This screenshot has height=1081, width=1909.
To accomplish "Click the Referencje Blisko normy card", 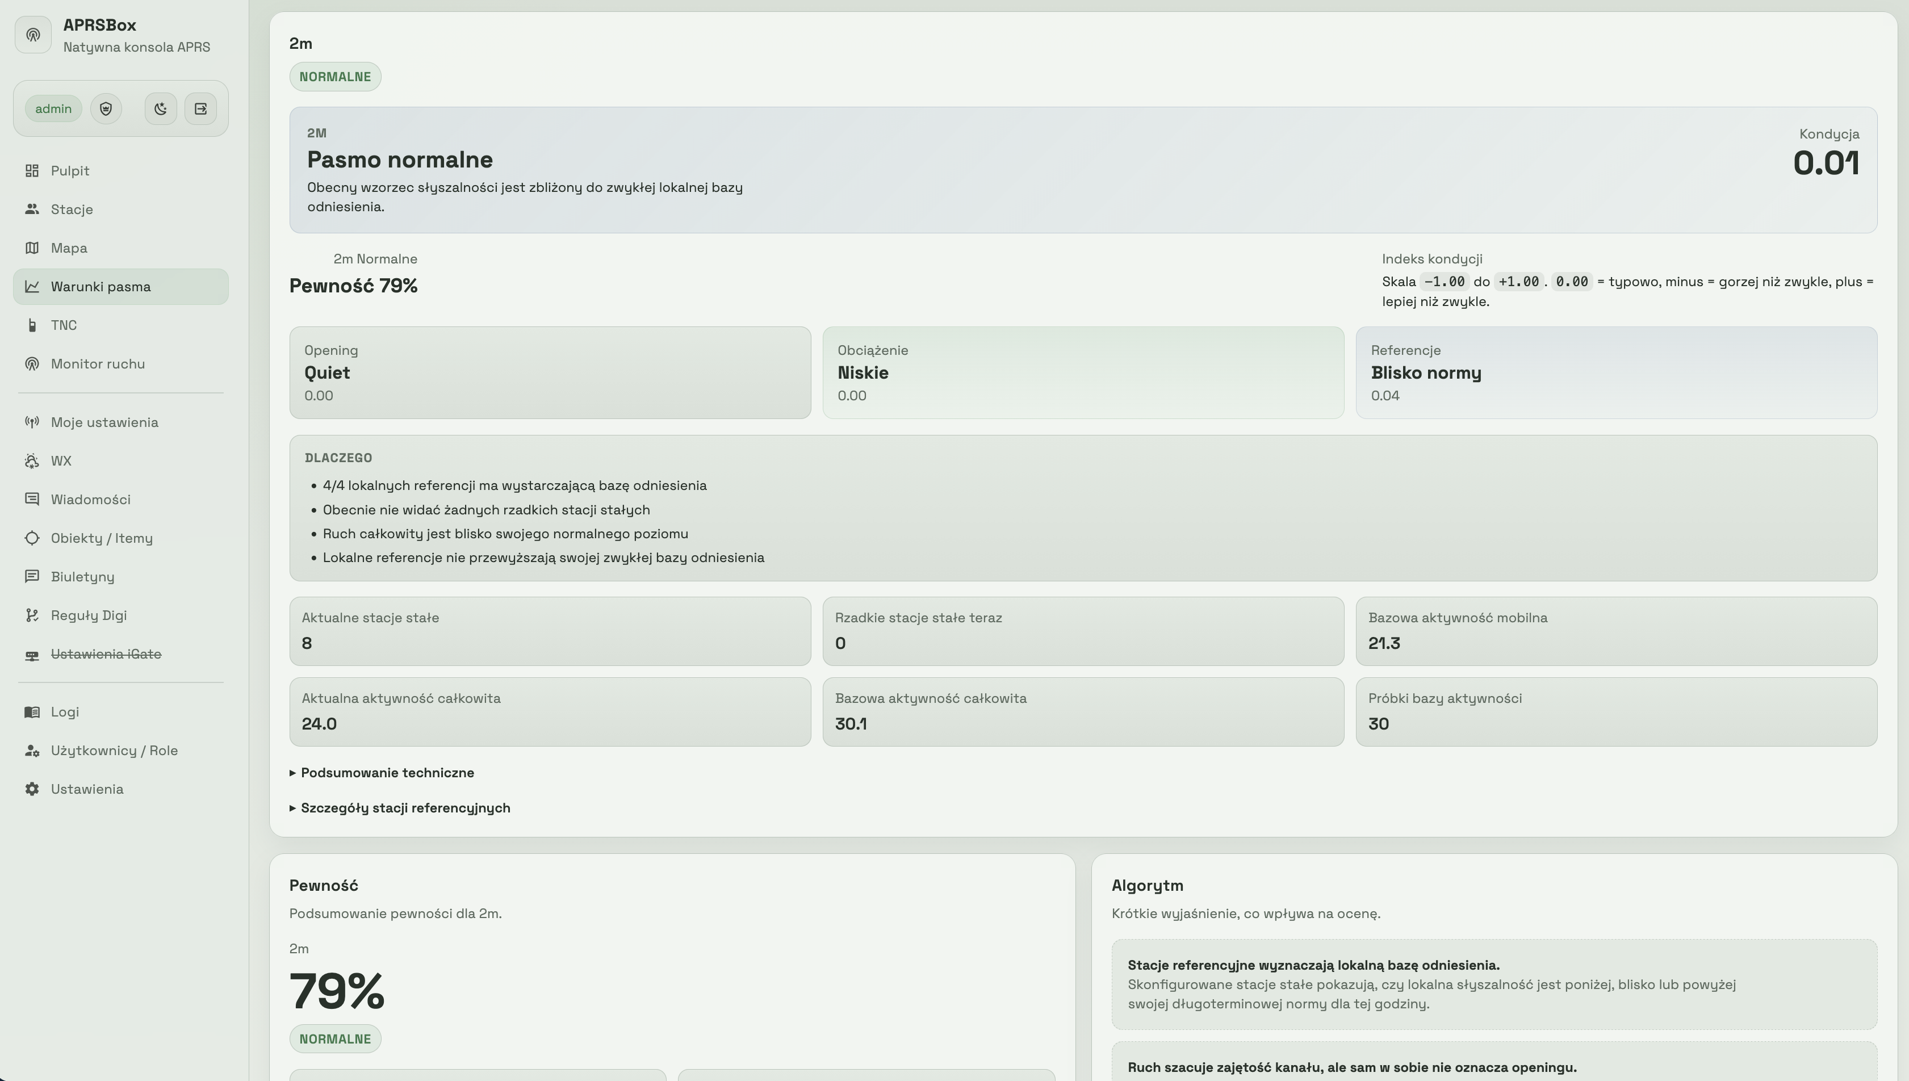I will pyautogui.click(x=1615, y=372).
